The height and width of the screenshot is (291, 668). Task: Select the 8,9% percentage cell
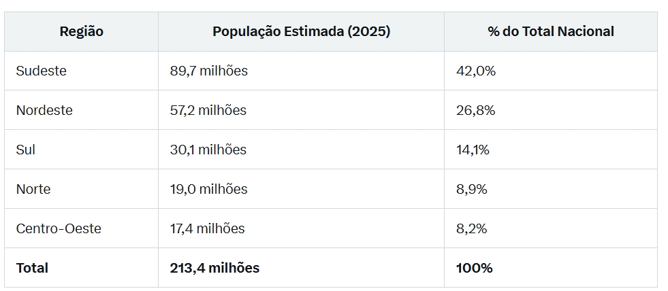click(472, 189)
